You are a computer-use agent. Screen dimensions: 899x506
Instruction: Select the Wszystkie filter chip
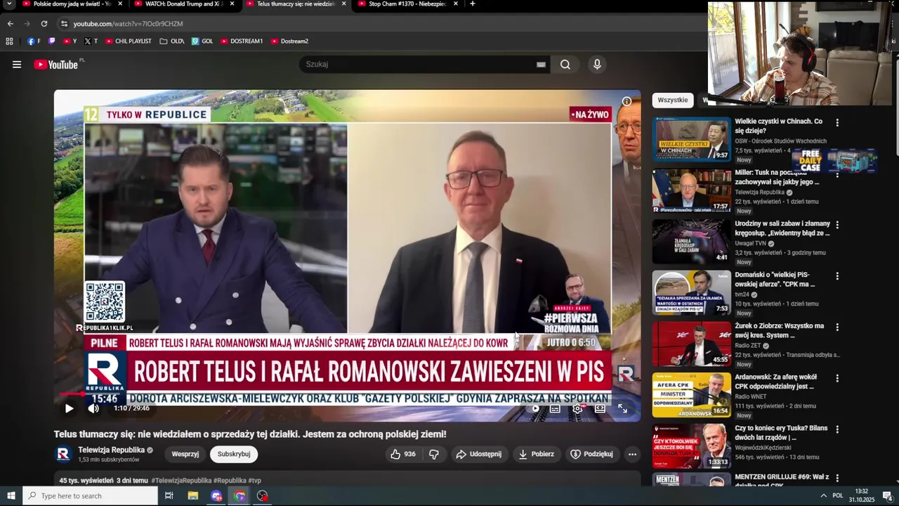[x=673, y=100]
